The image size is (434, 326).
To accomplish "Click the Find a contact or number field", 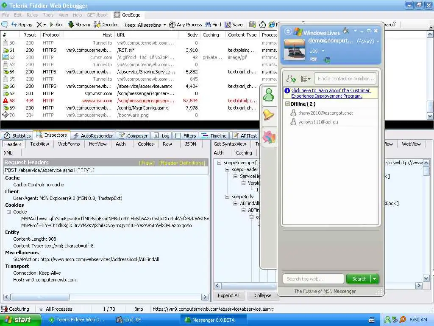I will (x=345, y=79).
